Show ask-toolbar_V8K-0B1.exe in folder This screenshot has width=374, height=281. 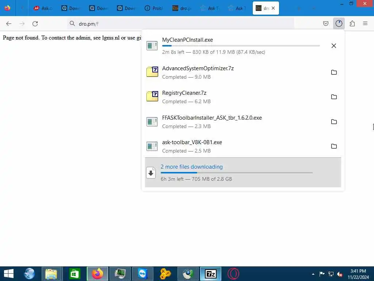point(334,146)
